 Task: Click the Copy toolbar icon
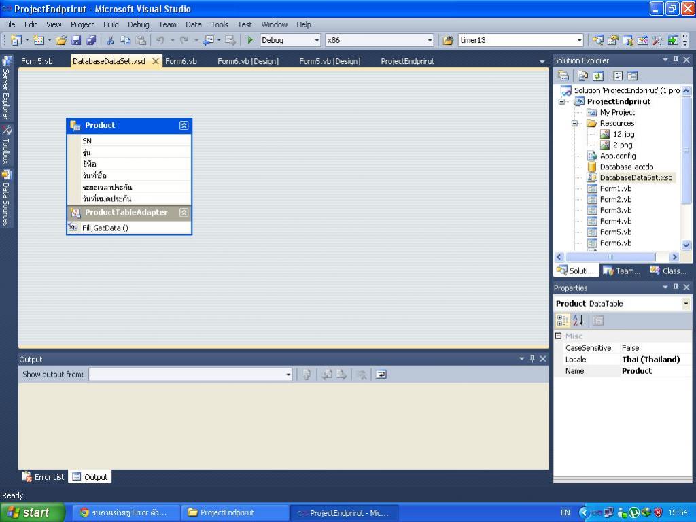tap(126, 40)
